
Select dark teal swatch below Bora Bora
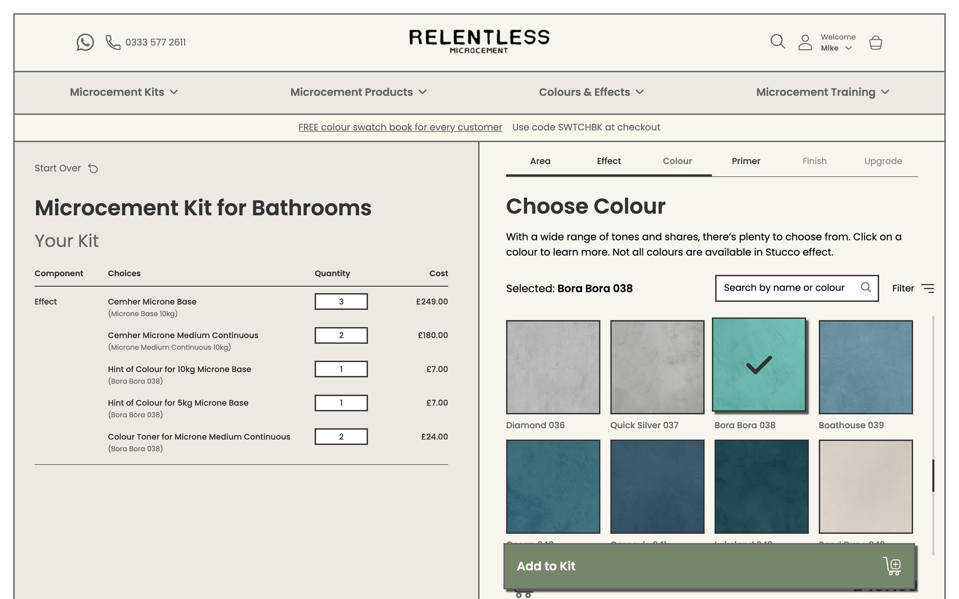coord(761,487)
